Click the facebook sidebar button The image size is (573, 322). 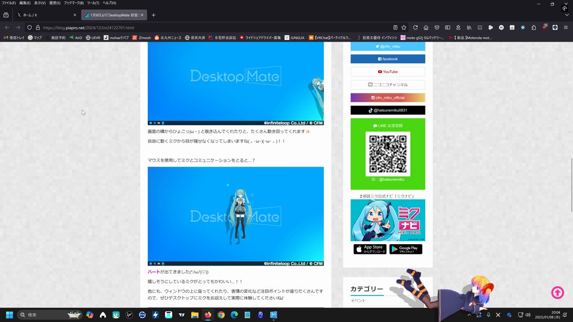388,59
